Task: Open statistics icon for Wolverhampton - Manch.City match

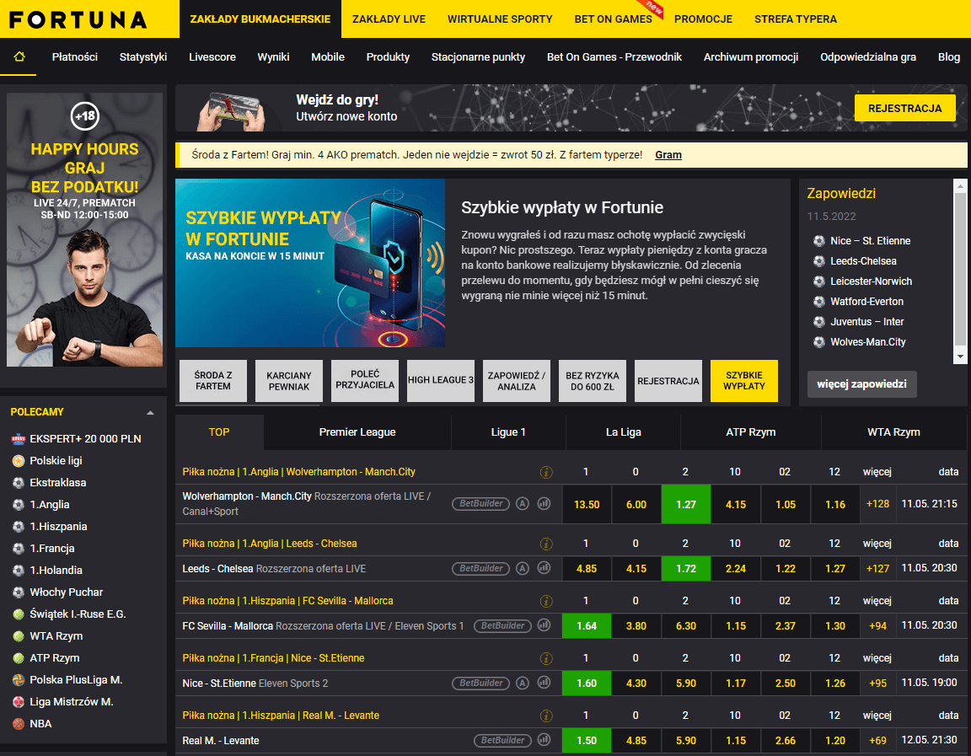Action: 545,503
